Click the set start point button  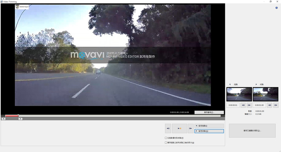coord(209,126)
